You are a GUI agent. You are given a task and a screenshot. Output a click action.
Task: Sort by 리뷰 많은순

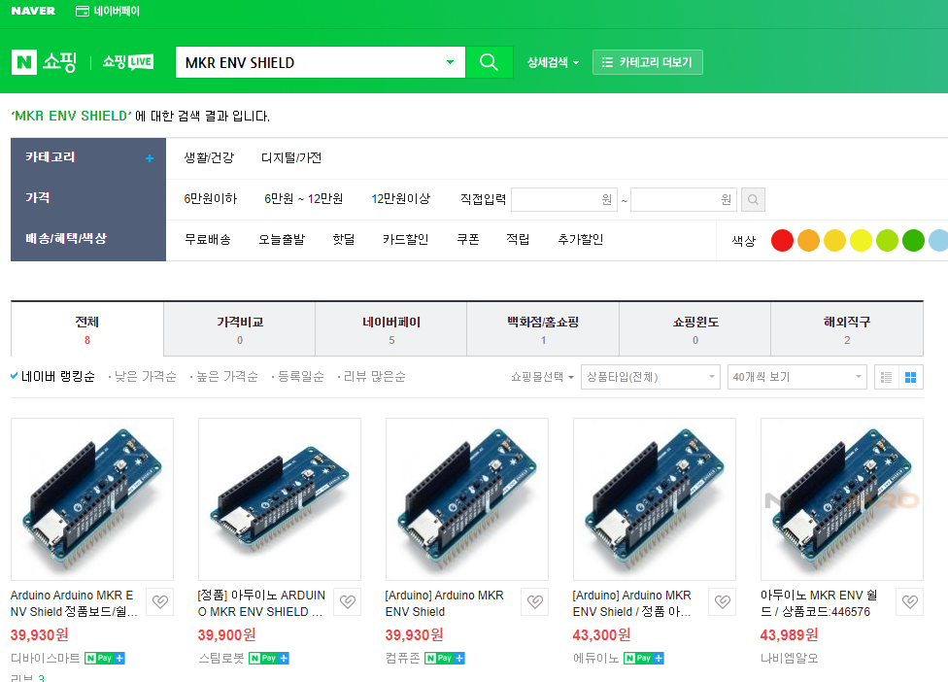tap(374, 377)
